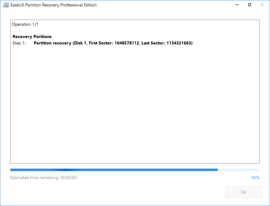Click the bright glow highlight on progress bar
Viewport: 270px width, 206px height.
point(66,170)
